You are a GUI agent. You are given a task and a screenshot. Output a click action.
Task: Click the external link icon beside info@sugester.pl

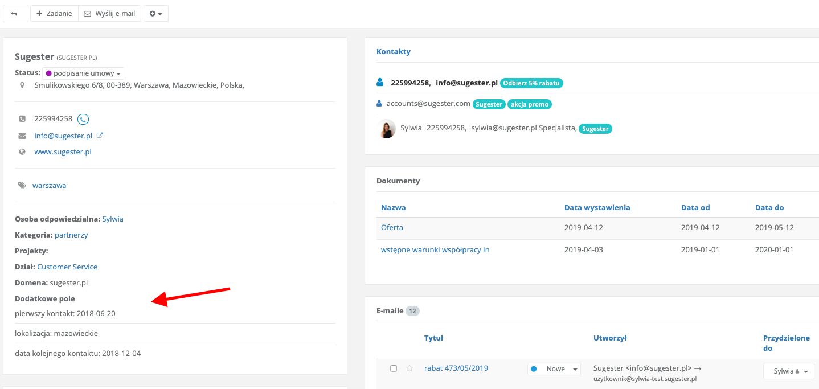point(100,136)
